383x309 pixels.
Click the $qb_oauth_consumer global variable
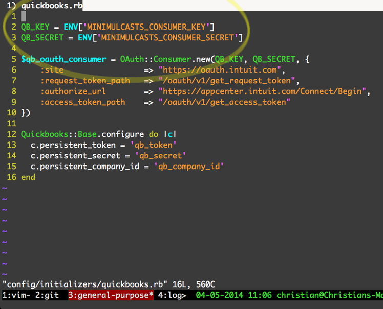tap(63, 59)
